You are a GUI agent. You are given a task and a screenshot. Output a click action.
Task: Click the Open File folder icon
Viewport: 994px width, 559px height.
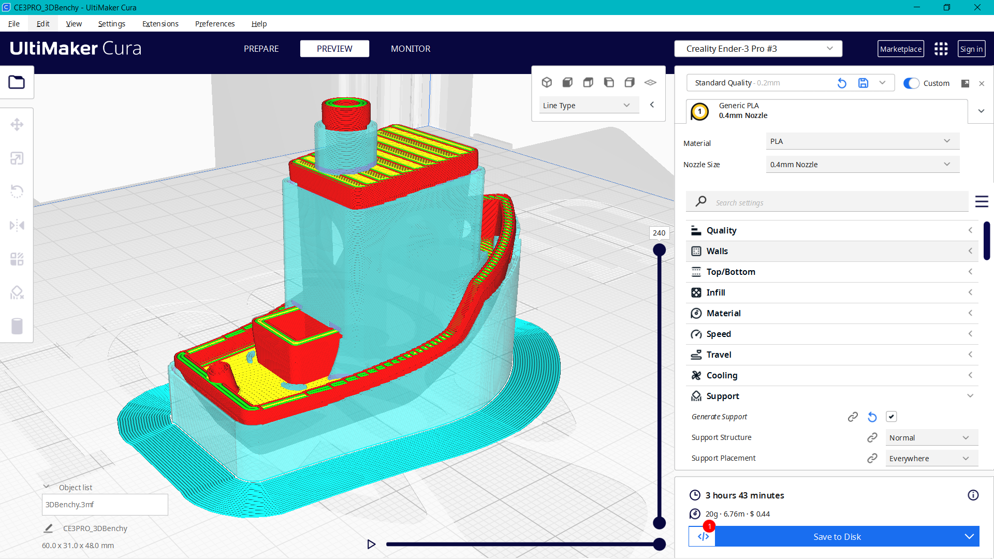(x=17, y=82)
